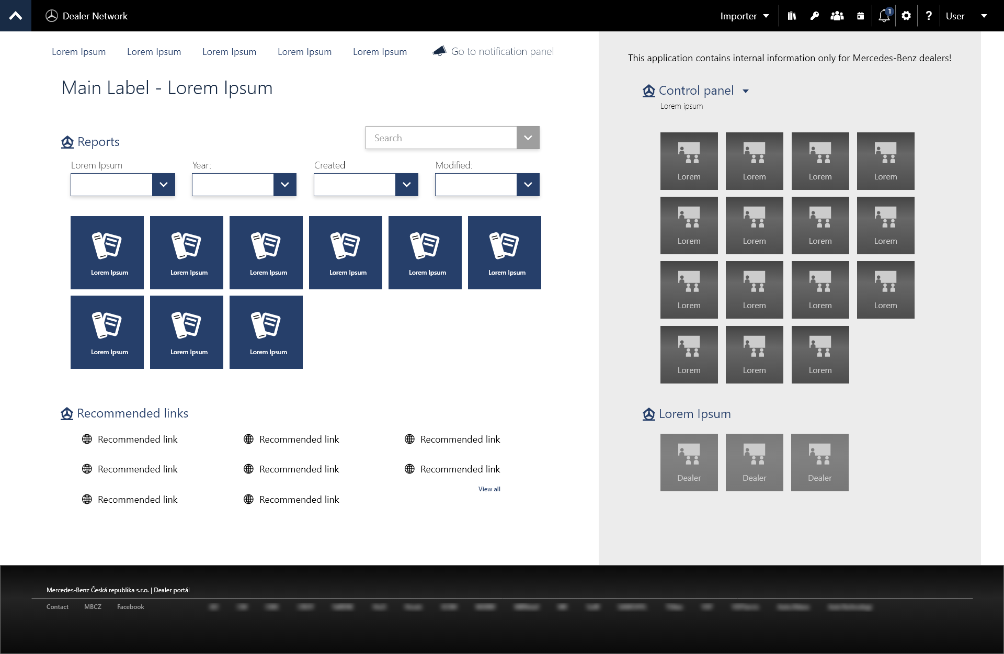Expand the Control panel arrow
This screenshot has width=1004, height=654.
[x=746, y=91]
